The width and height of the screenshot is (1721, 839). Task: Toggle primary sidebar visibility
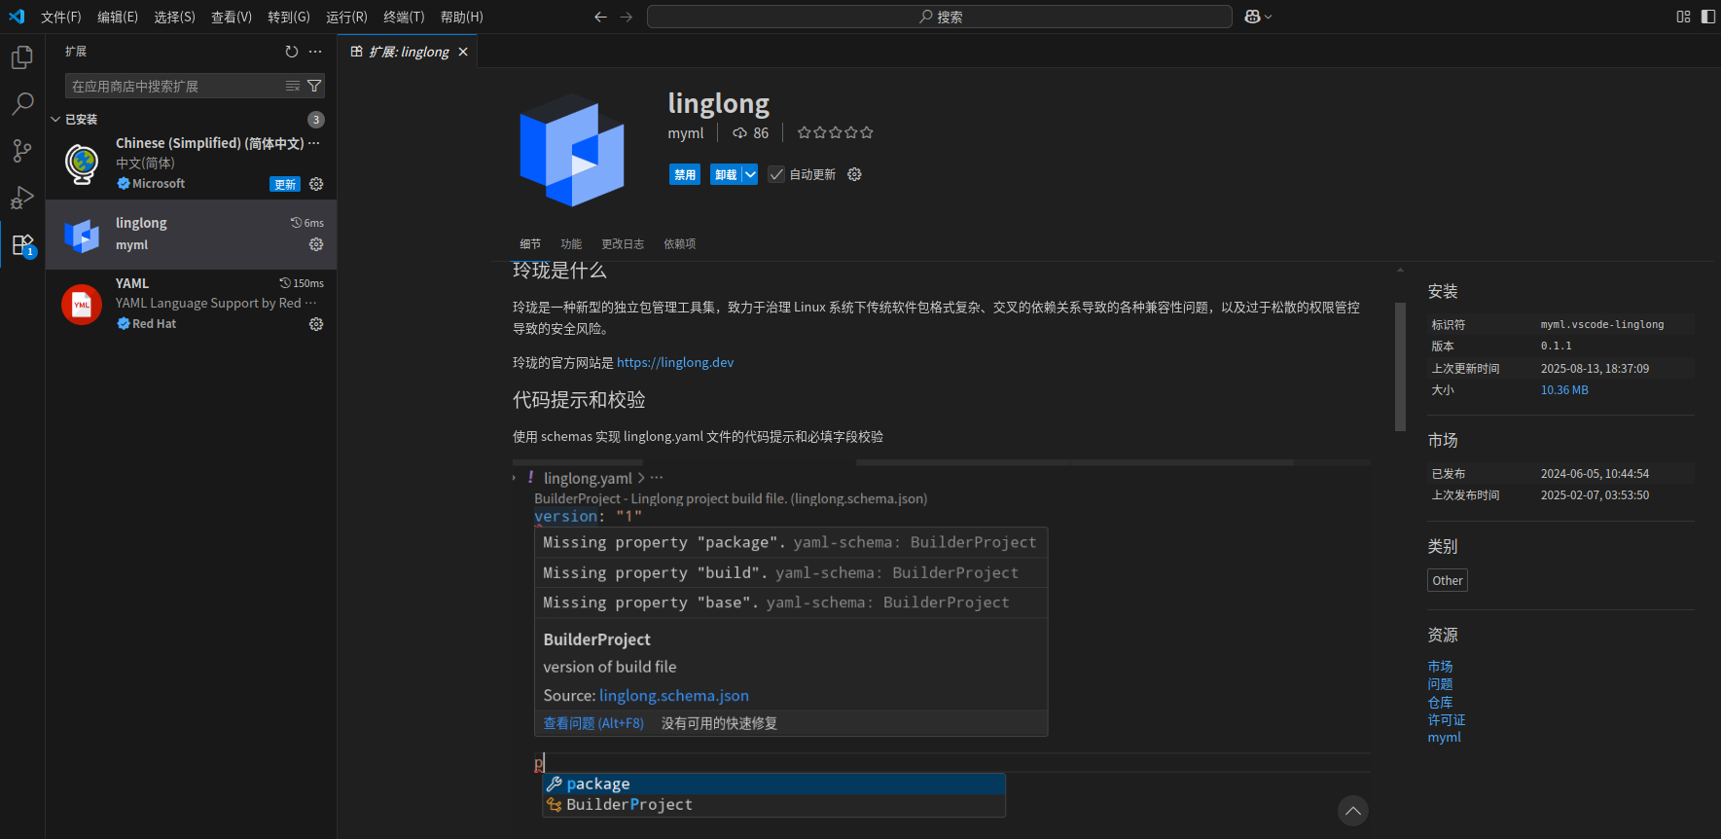(1708, 17)
